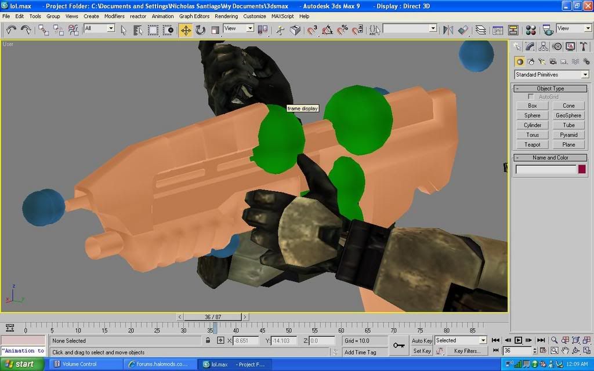Click the Pan View hand icon

[565, 351]
